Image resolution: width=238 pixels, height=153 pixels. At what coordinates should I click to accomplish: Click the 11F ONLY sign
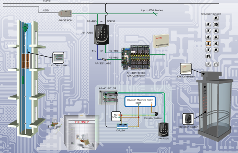pyautogui.click(x=82, y=122)
